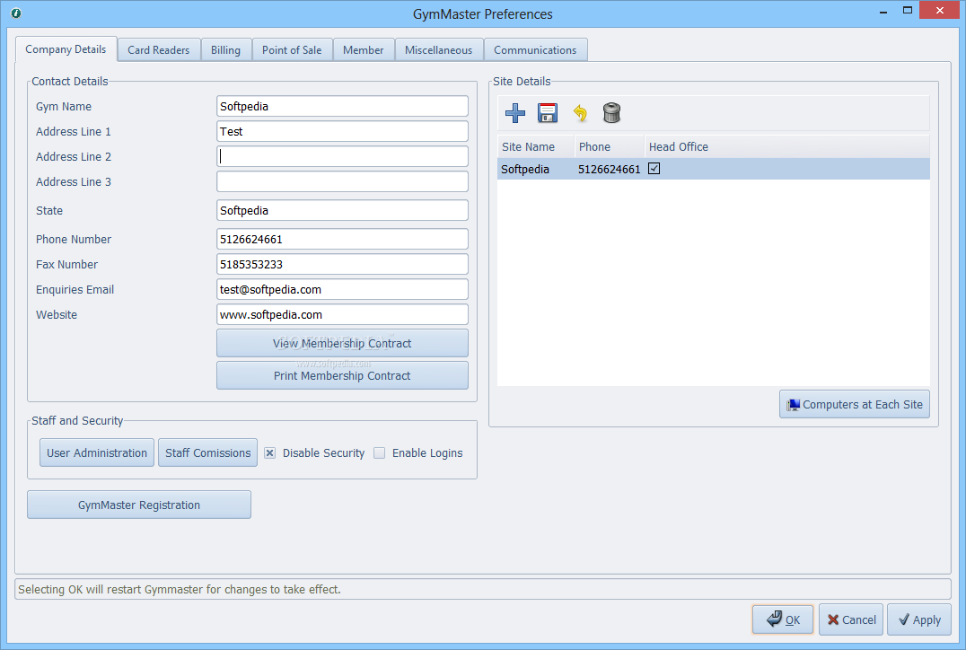Add a new site with the plus icon
This screenshot has height=650, width=966.
point(515,113)
